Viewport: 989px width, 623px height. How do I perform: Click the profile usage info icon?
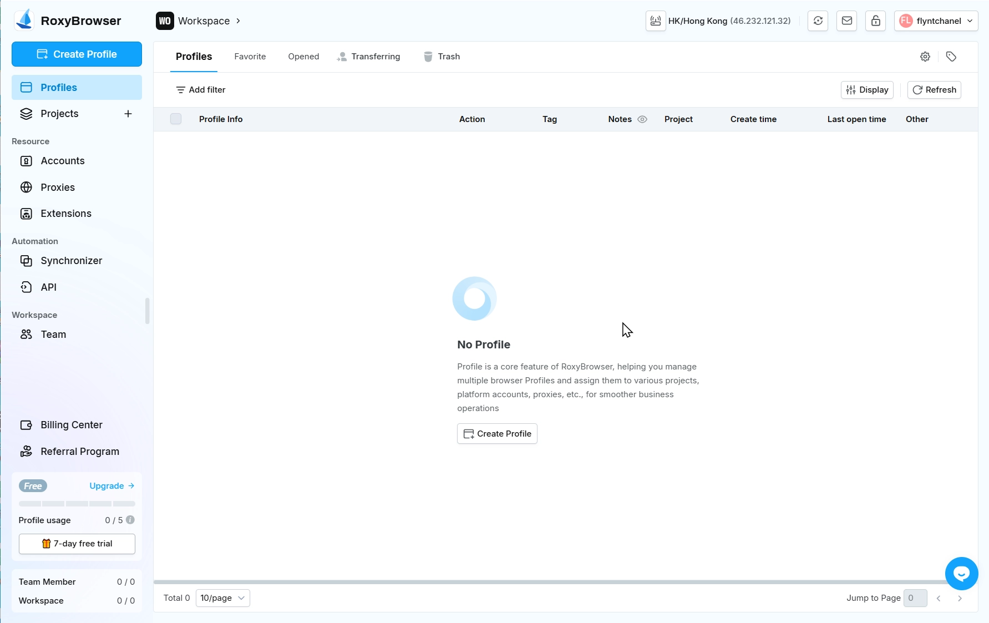tap(130, 520)
